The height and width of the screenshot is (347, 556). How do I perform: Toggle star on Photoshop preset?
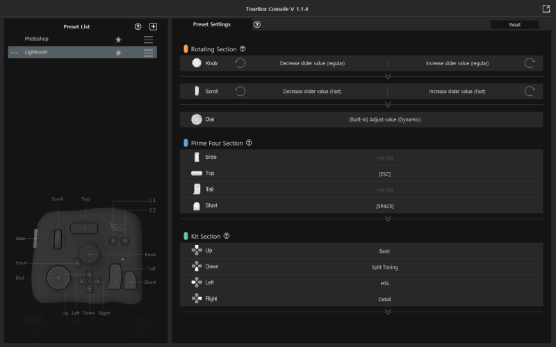pyautogui.click(x=118, y=40)
